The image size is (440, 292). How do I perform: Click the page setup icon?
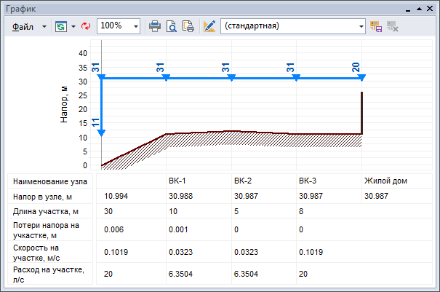pyautogui.click(x=188, y=25)
